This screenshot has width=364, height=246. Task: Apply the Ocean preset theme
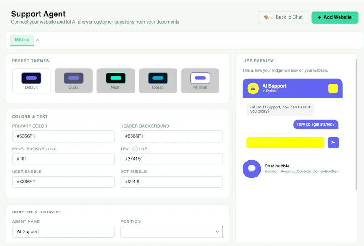tap(158, 81)
